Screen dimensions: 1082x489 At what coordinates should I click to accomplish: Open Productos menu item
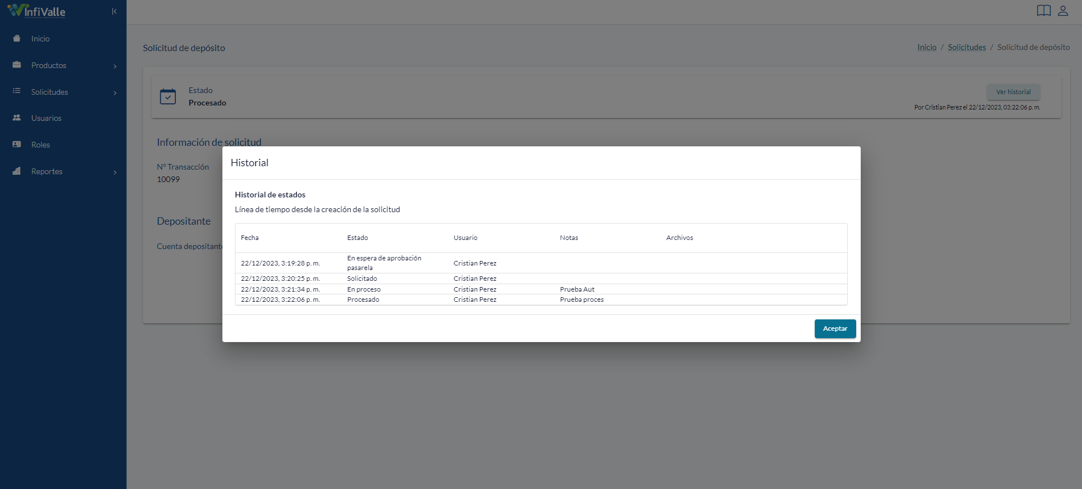tap(49, 65)
